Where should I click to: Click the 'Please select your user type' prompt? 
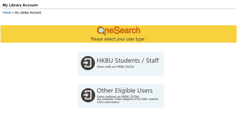coord(119,39)
